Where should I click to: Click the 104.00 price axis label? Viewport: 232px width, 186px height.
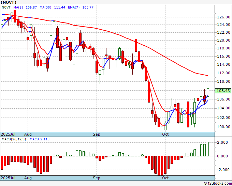pos(223,108)
